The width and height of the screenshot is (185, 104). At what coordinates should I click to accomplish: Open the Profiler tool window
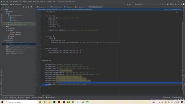[41, 97]
